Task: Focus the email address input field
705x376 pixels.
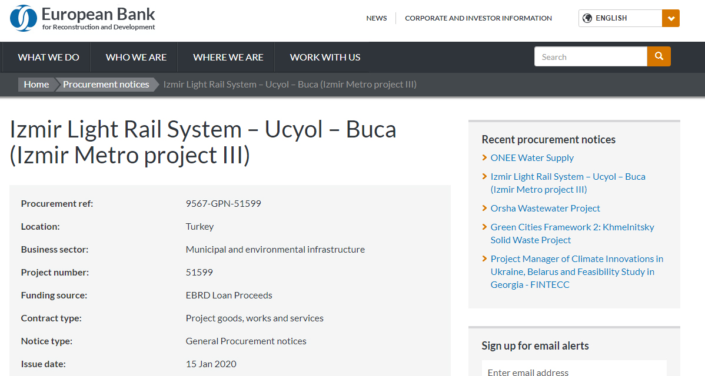Action: point(574,369)
